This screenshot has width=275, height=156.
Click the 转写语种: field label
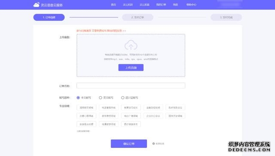coord(64,98)
